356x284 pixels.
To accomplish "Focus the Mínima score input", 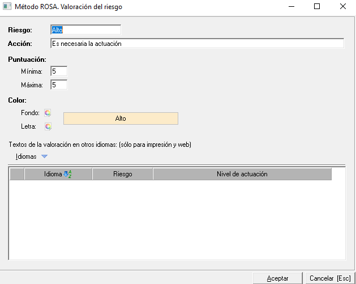I will pyautogui.click(x=58, y=71).
